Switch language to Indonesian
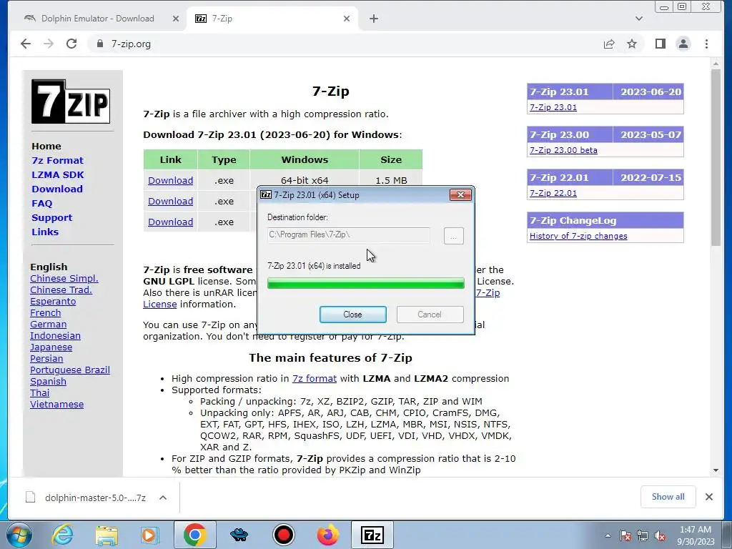This screenshot has width=732, height=549. (x=55, y=336)
